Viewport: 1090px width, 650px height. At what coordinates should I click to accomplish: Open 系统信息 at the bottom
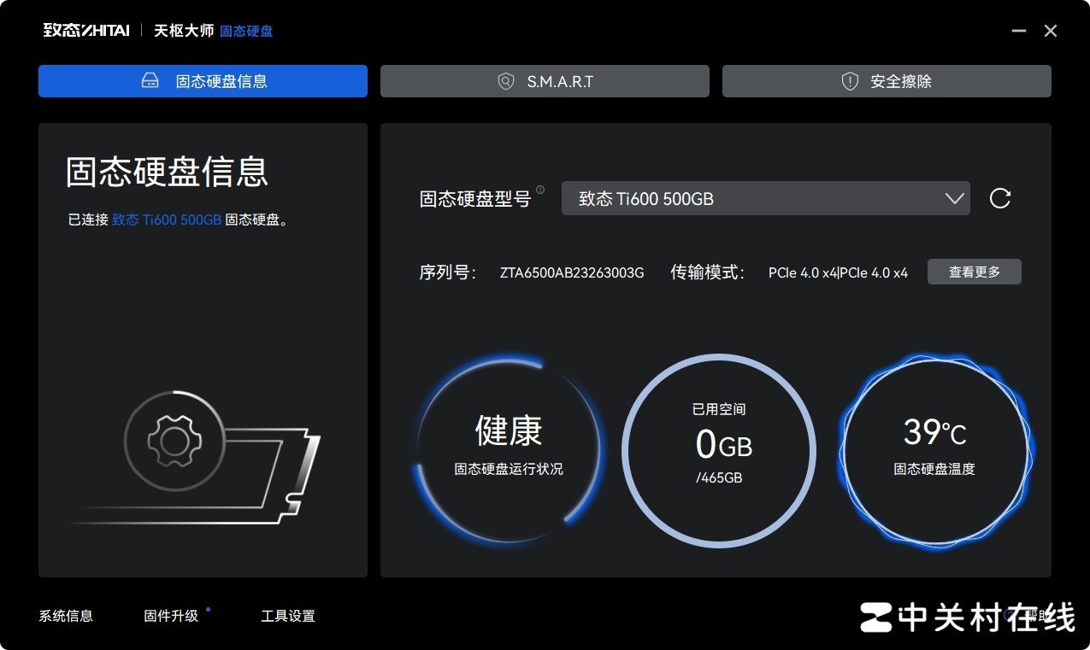click(x=66, y=616)
